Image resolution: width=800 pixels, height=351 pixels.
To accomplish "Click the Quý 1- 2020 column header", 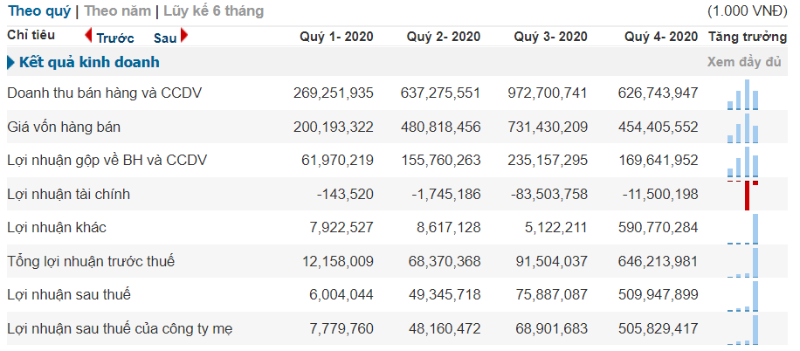I will pos(336,37).
